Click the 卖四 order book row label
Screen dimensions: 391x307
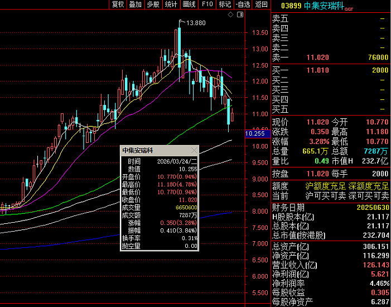[x=280, y=28]
